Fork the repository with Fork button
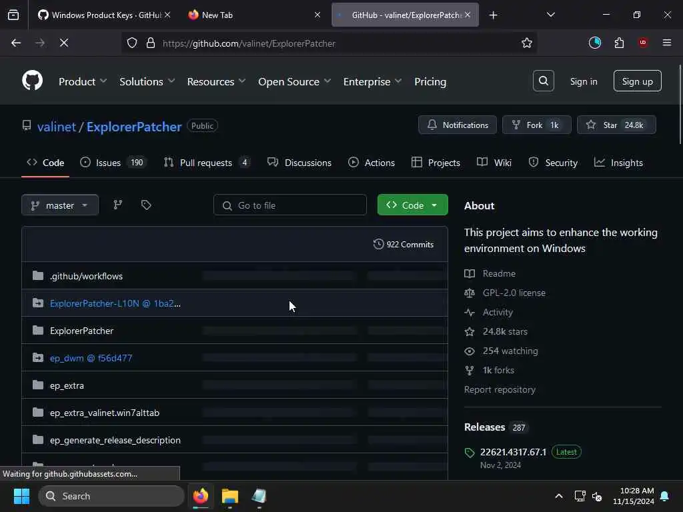Viewport: 683px width, 512px height. [536, 125]
